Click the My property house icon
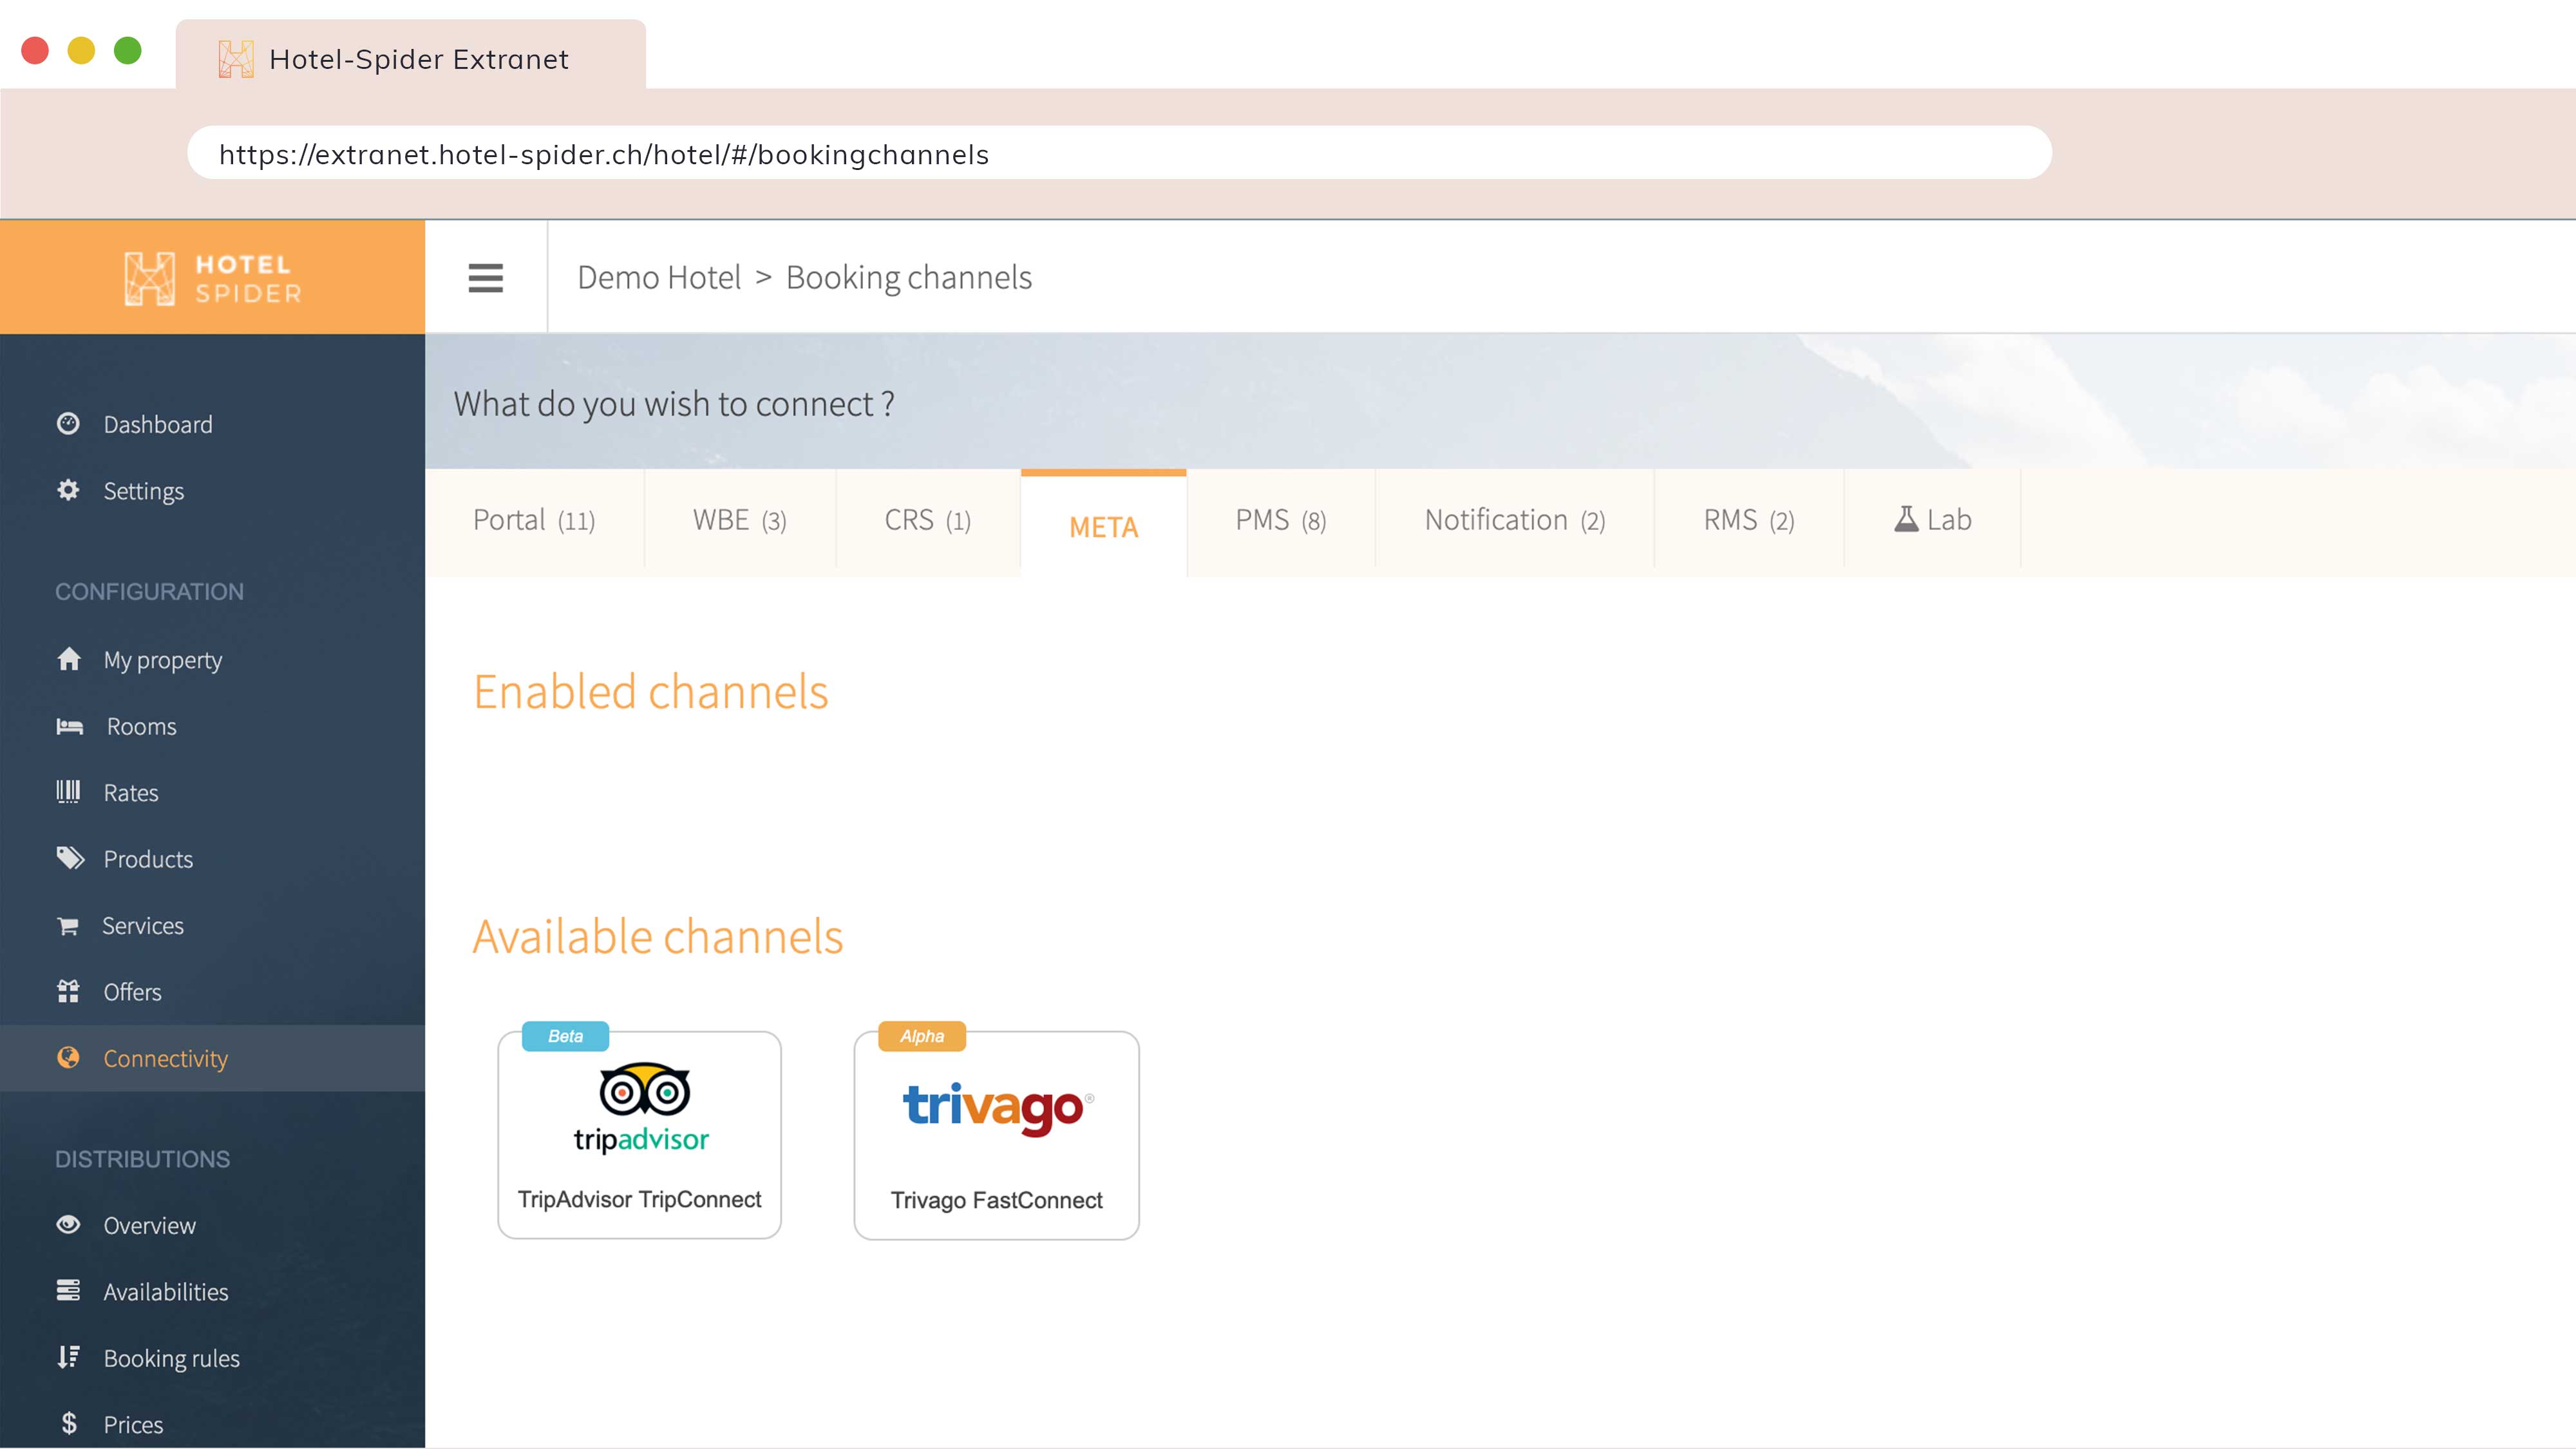The image size is (2576, 1449). [x=68, y=659]
